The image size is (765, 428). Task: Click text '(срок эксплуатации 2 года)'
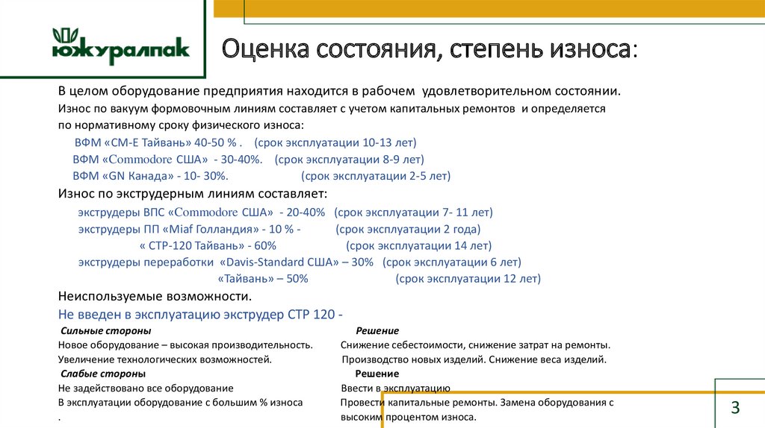point(409,229)
